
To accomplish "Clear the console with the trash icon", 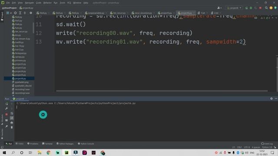I will click(12, 127).
